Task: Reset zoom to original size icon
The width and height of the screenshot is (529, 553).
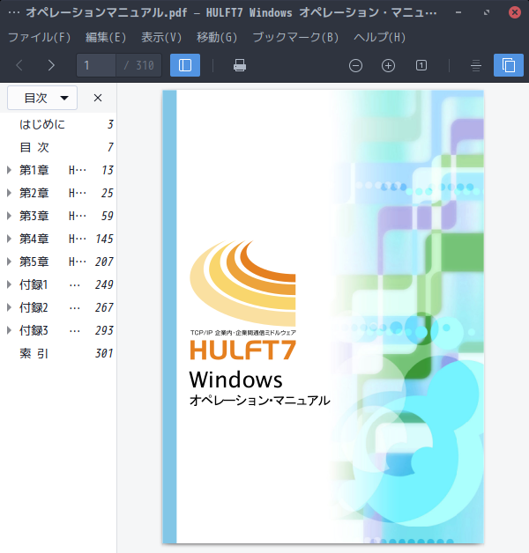Action: tap(421, 65)
